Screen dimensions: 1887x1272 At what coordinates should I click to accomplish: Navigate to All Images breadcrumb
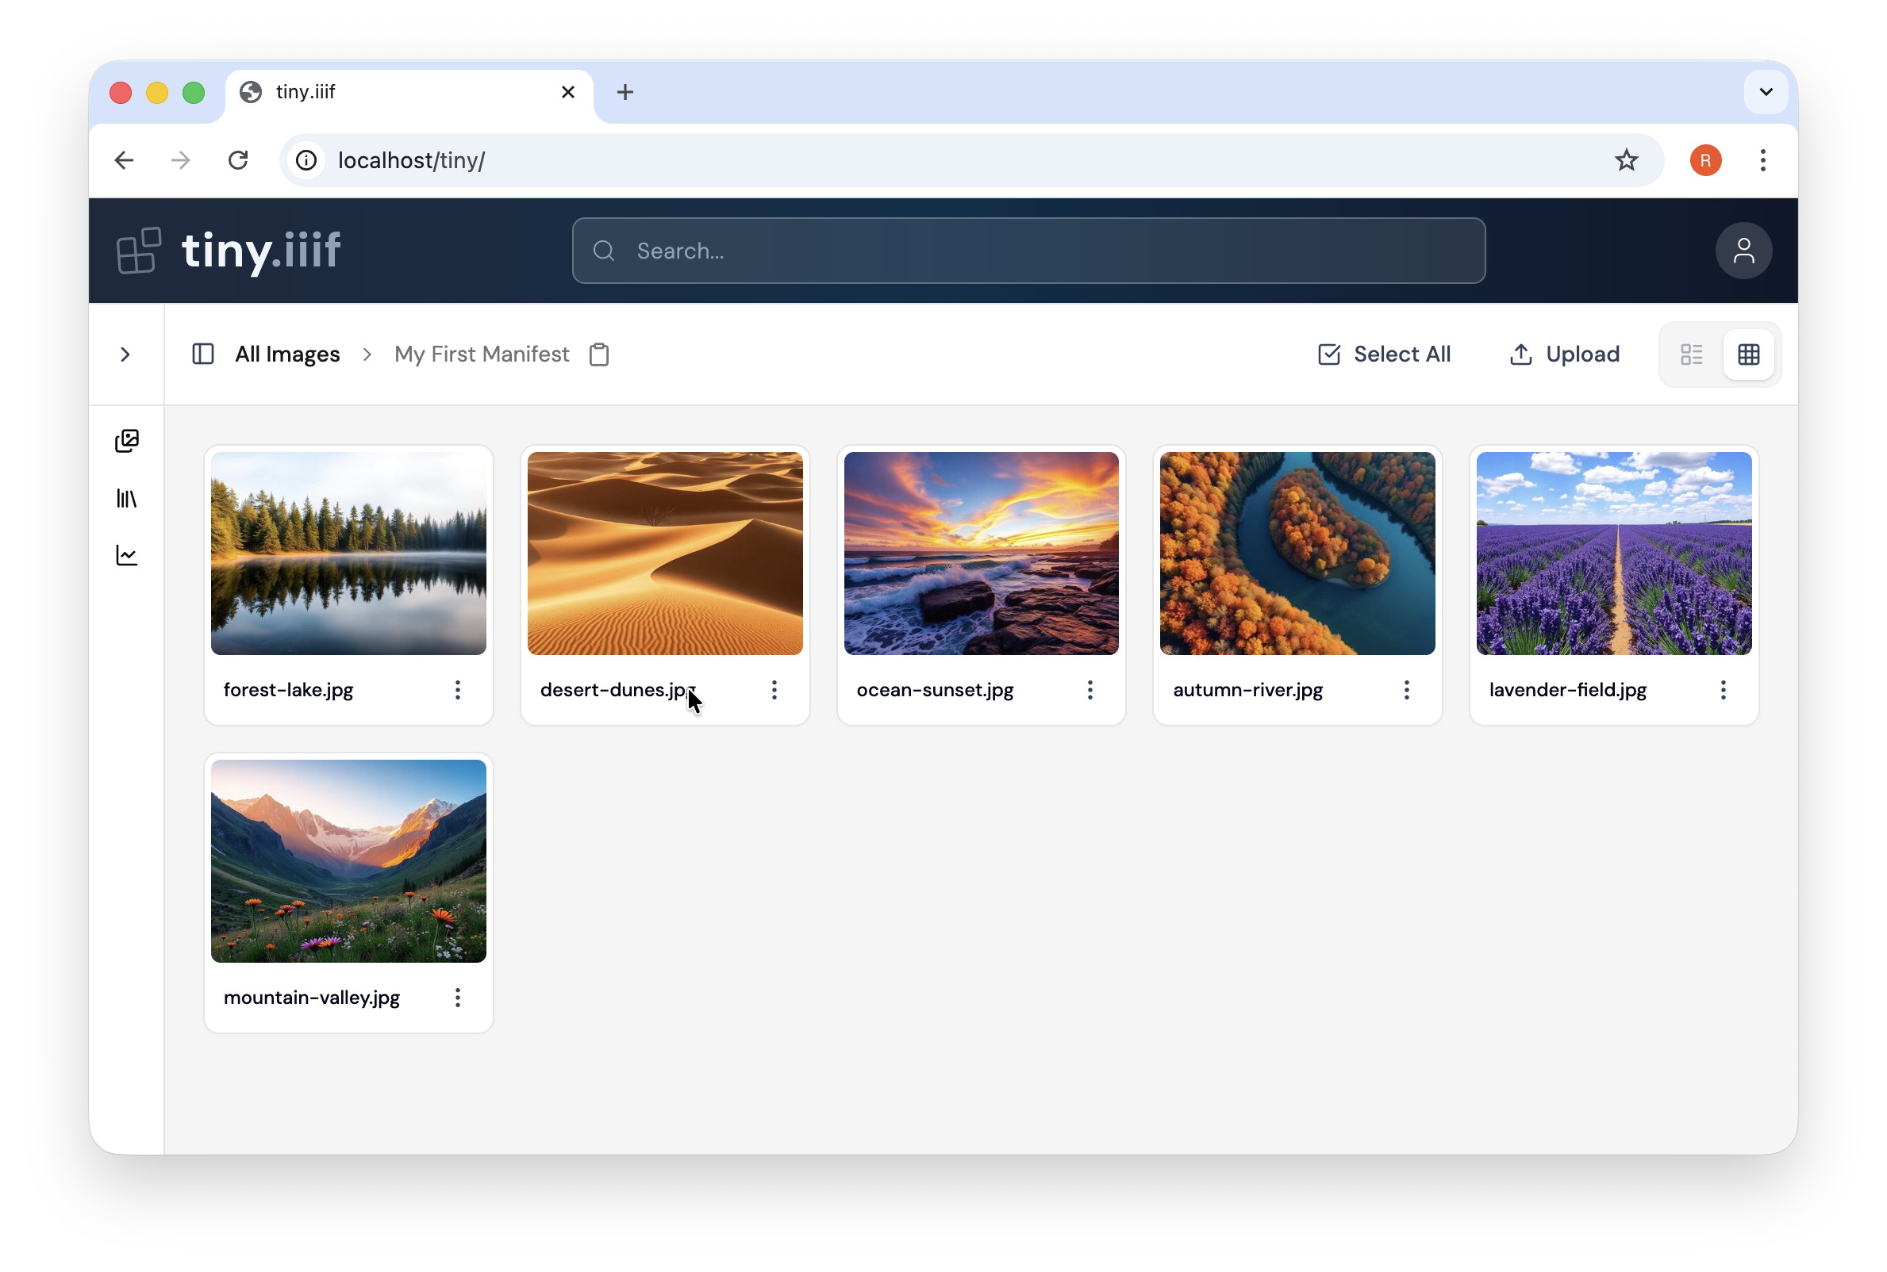coord(287,354)
